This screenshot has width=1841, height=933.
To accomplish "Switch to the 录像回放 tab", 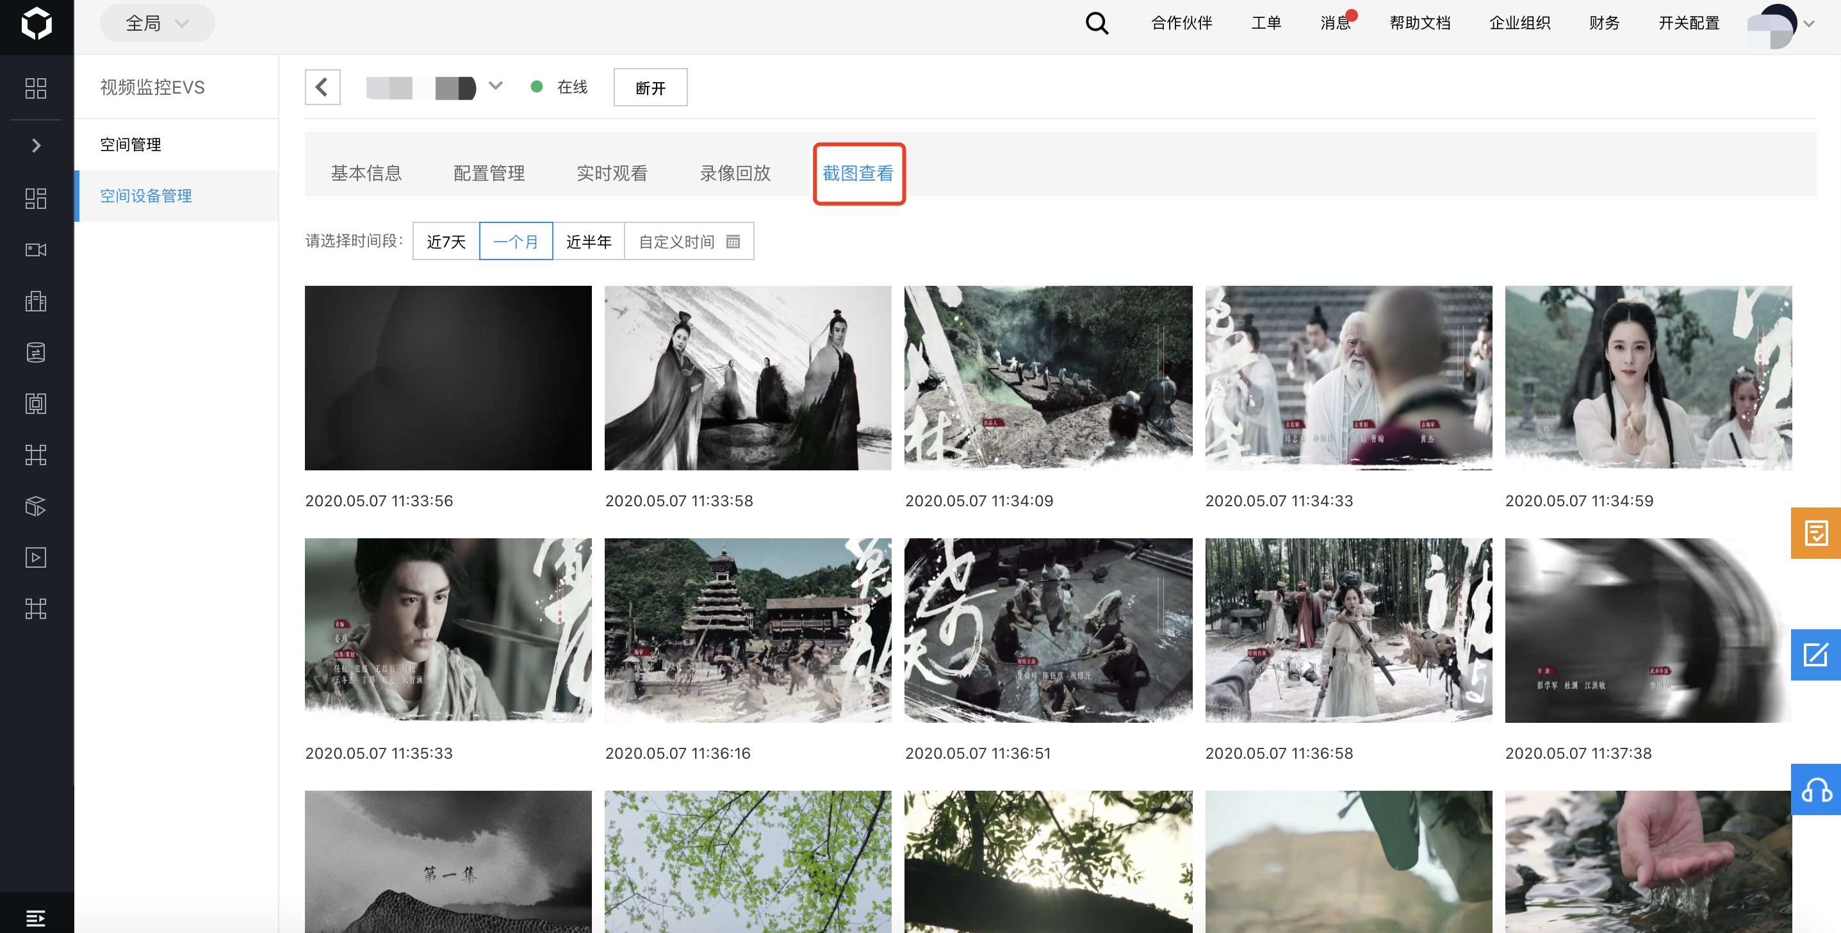I will pyautogui.click(x=735, y=173).
